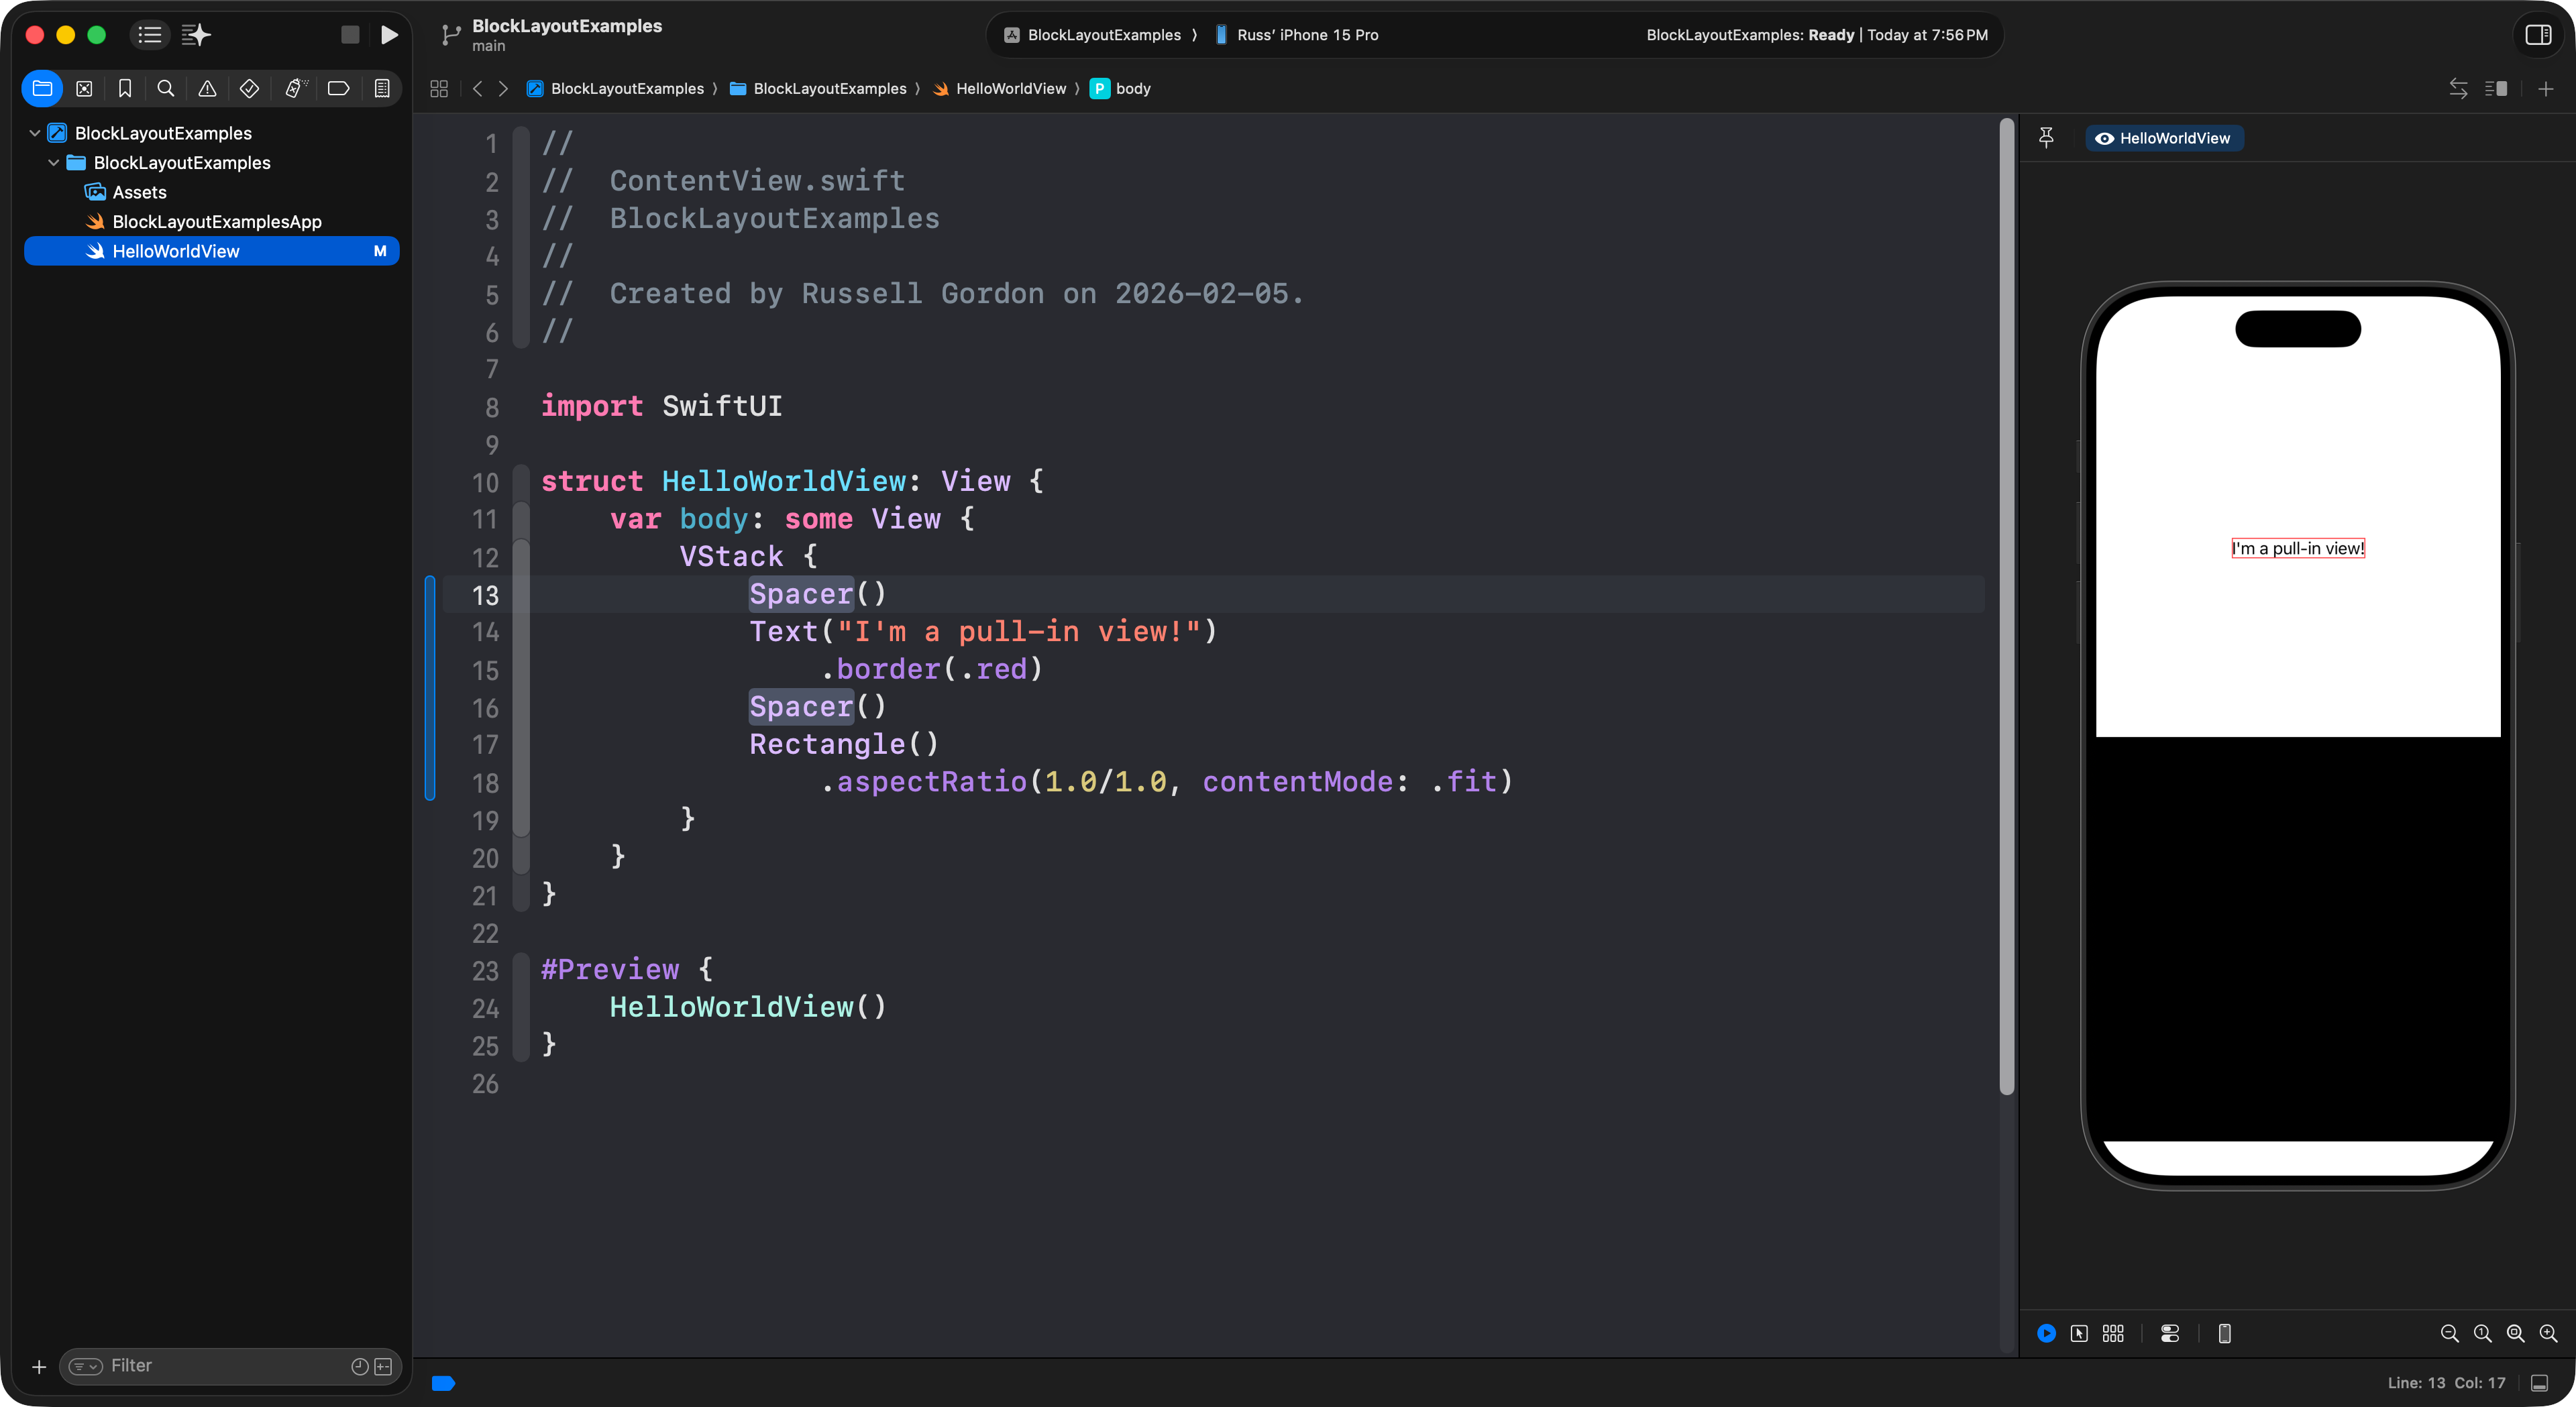Screen dimensions: 2576x1407
Task: Click the HelloWorldView preview tab button
Action: [x=2164, y=138]
